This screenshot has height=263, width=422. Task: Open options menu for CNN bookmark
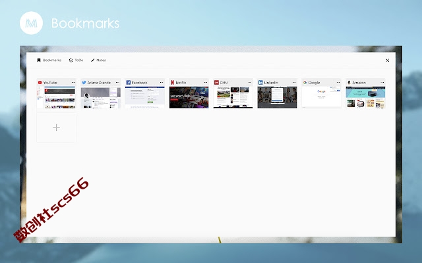click(250, 82)
